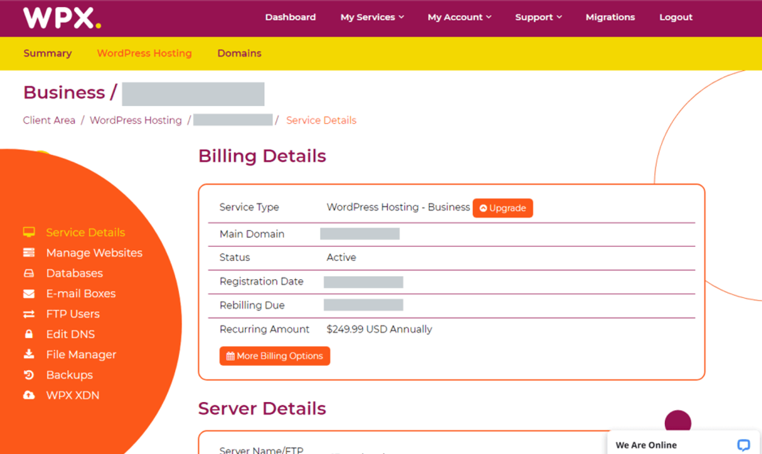Screen dimensions: 762x454
Task: Click the WPX logo
Action: pos(62,18)
